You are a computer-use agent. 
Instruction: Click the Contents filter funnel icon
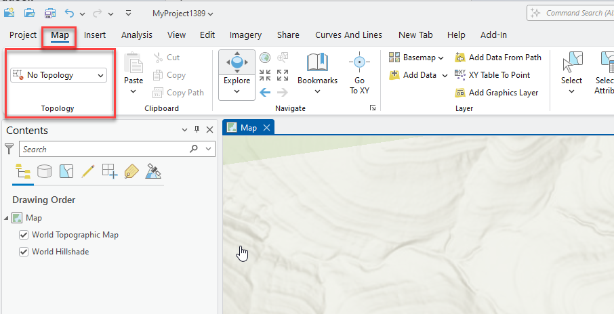click(x=9, y=149)
